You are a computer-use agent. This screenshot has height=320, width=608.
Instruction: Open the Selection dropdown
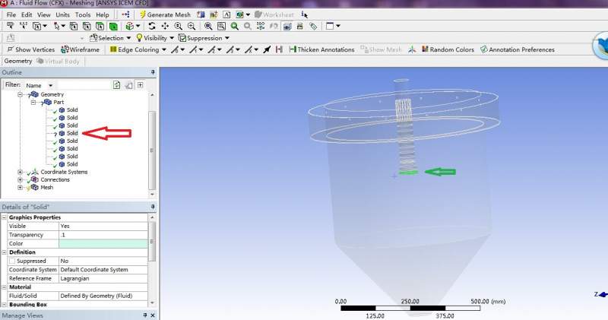110,38
